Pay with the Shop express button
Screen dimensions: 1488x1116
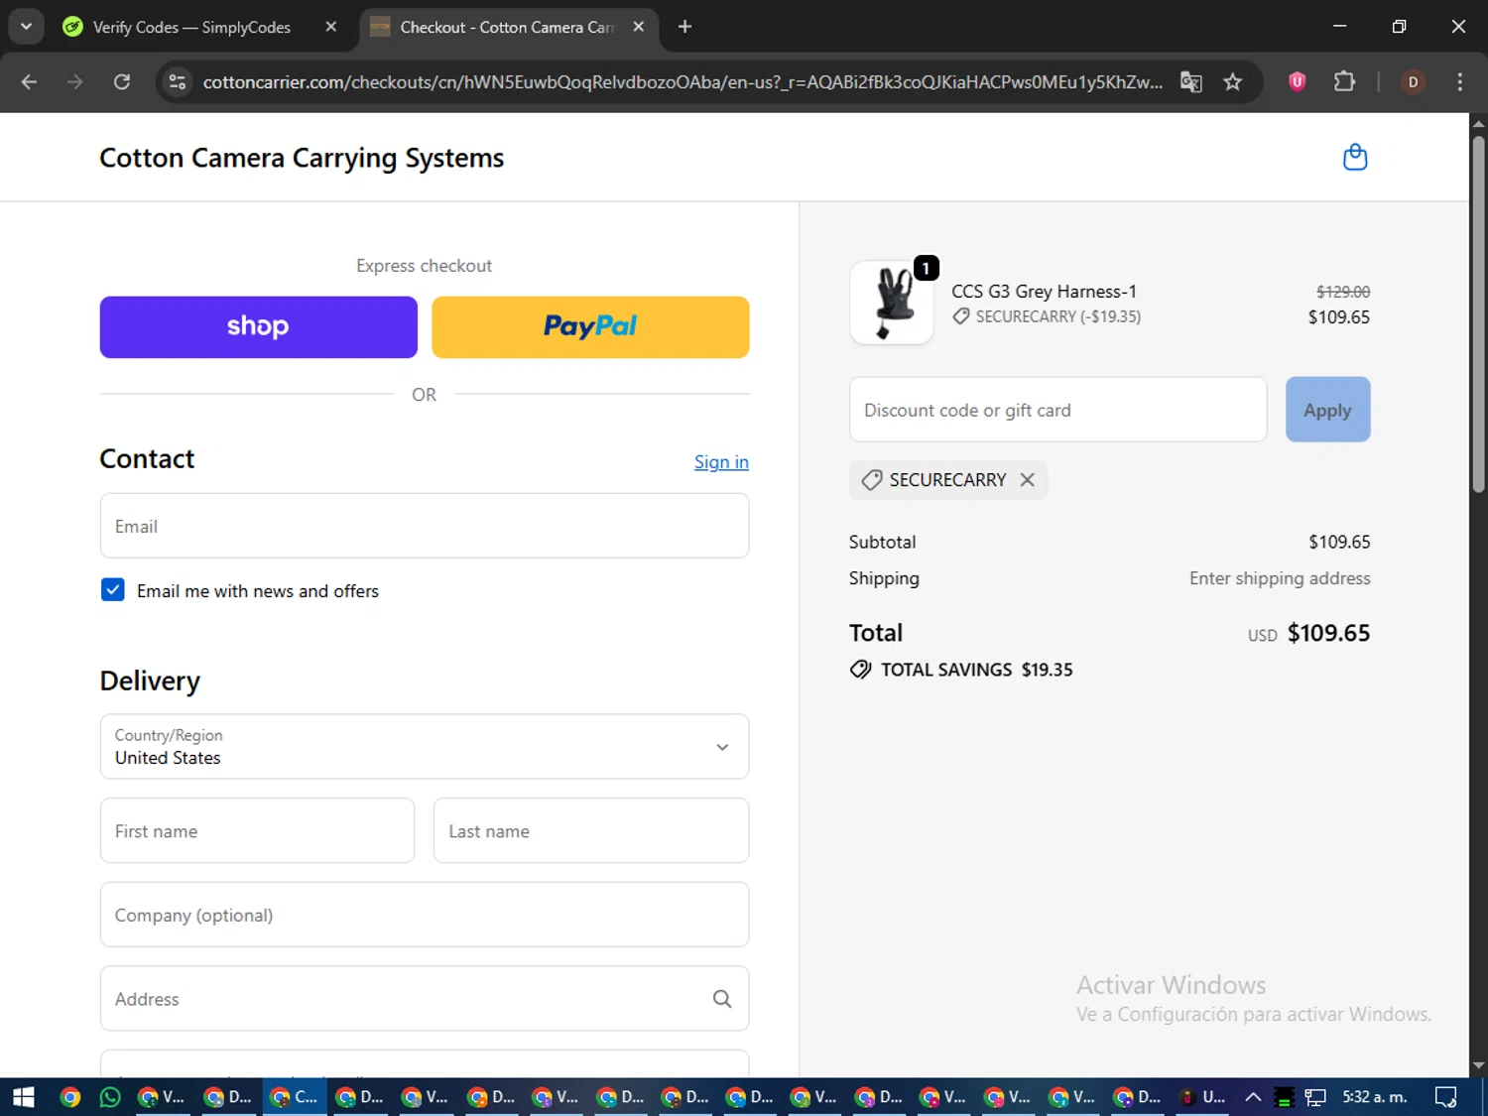pyautogui.click(x=258, y=327)
